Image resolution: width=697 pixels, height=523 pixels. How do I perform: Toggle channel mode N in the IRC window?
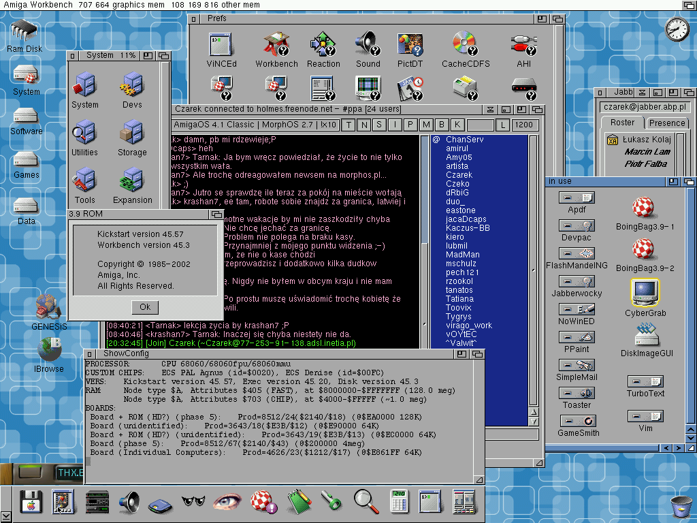click(364, 125)
